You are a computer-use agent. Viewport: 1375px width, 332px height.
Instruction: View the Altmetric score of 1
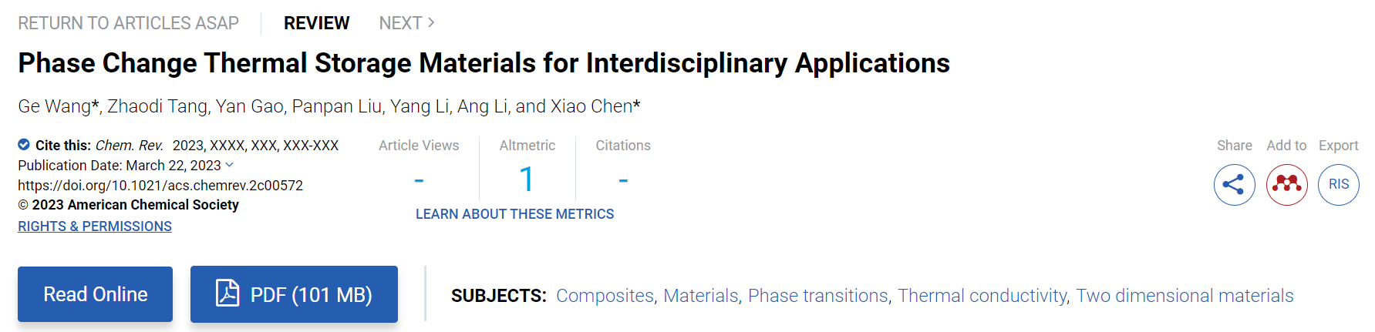527,180
